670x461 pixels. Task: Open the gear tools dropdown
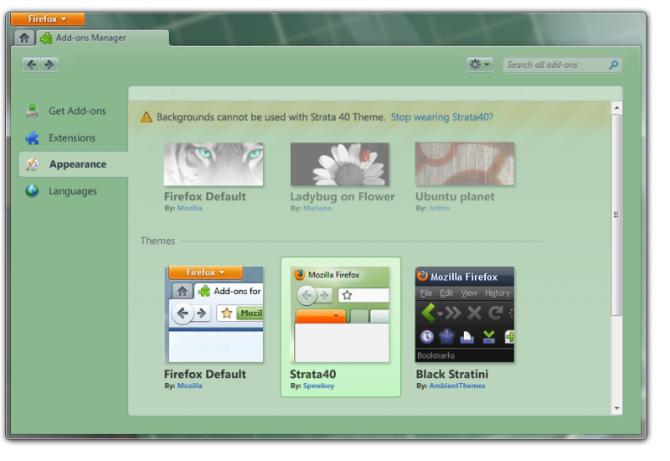(480, 65)
